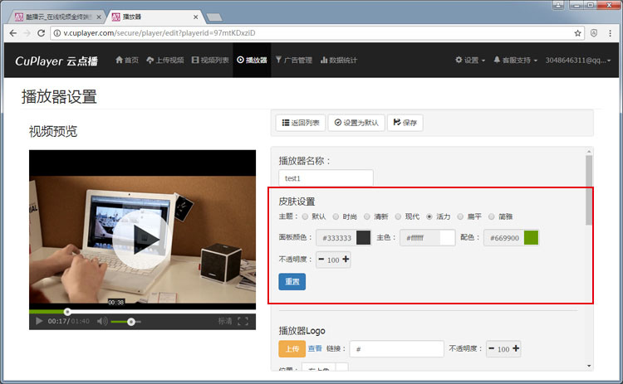The width and height of the screenshot is (623, 384).
Task: Open the 上传视频 navigation item
Action: tap(165, 60)
